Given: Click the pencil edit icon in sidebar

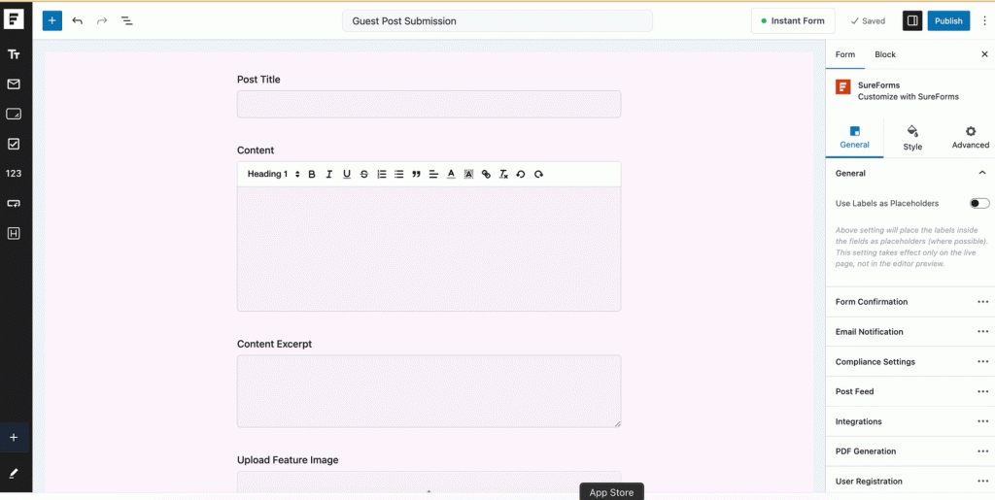Looking at the screenshot, I should pyautogui.click(x=14, y=474).
